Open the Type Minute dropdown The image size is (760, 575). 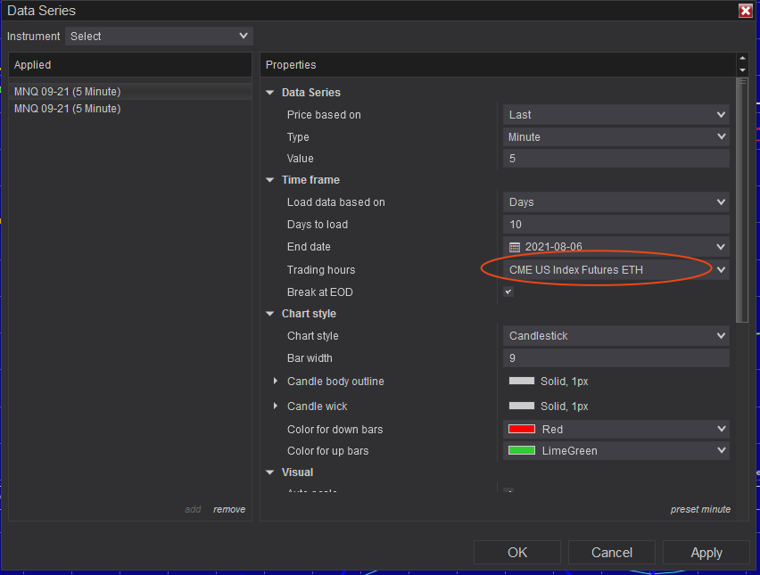click(616, 137)
